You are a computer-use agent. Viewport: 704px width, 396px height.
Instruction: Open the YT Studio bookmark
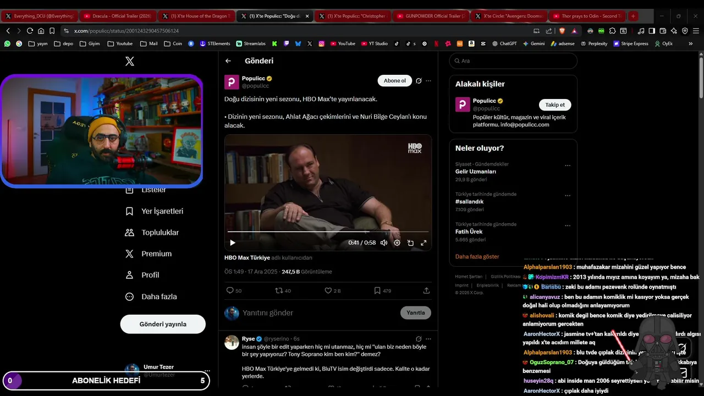click(375, 43)
